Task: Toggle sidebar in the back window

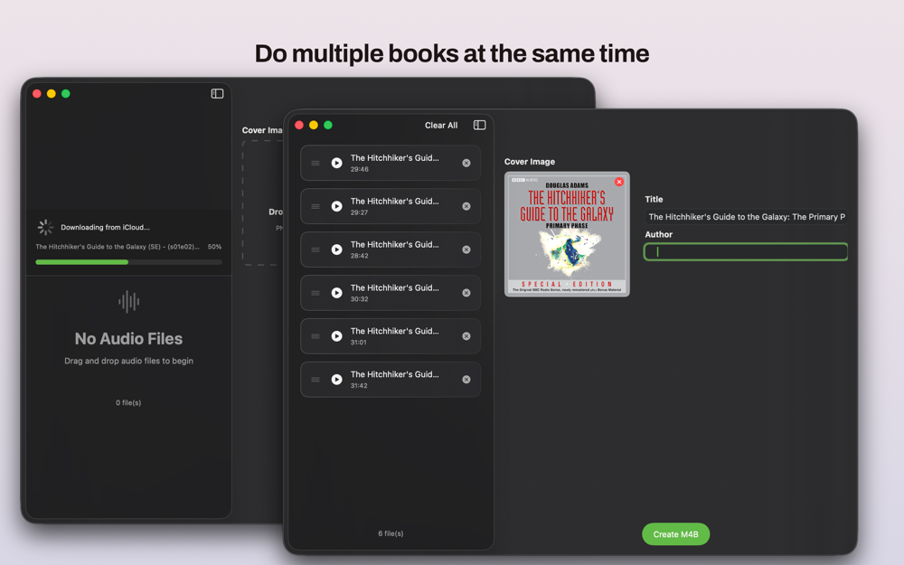Action: (217, 93)
